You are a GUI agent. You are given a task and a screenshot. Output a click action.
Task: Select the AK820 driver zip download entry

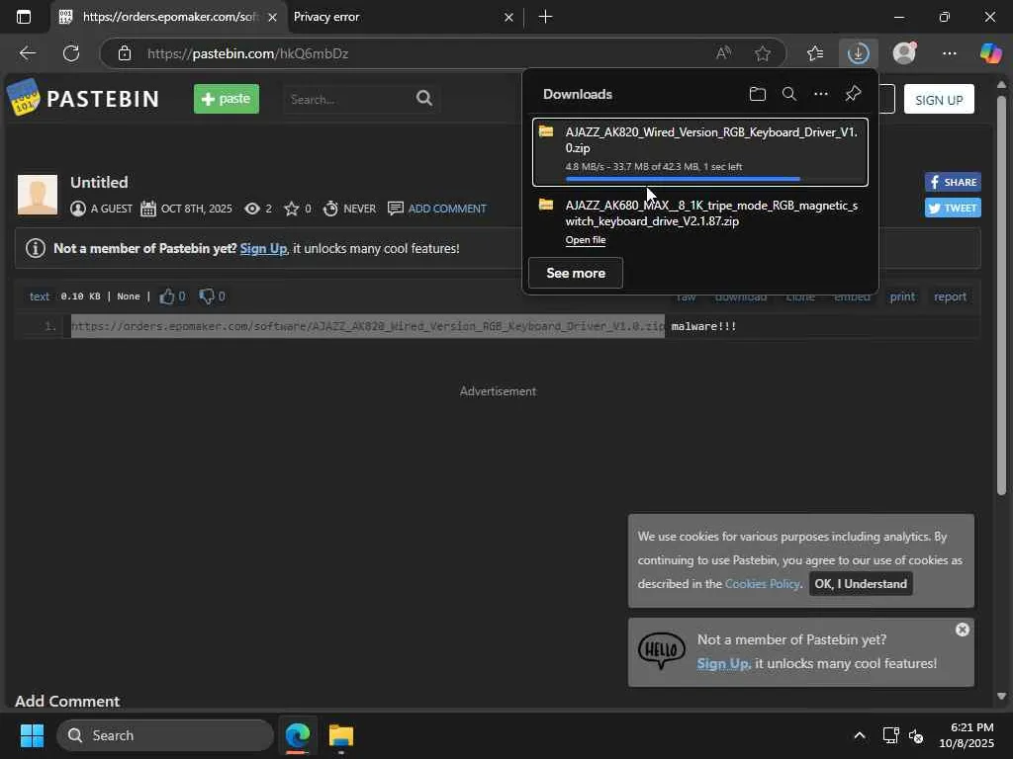pyautogui.click(x=699, y=151)
